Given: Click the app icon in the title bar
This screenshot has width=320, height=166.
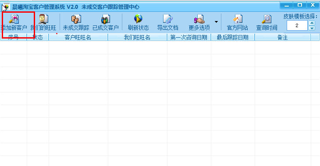Looking at the screenshot, I should click(6, 7).
